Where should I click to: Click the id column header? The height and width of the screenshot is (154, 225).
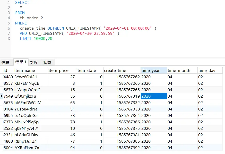[x=8, y=71]
